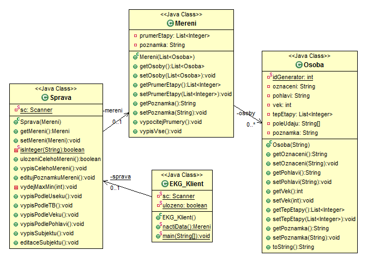Click the static method icon of main(String[])

159,235
